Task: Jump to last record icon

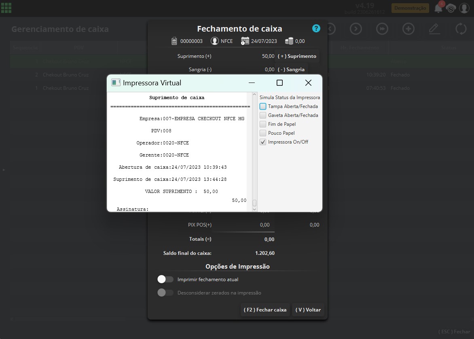Action: coord(382,29)
